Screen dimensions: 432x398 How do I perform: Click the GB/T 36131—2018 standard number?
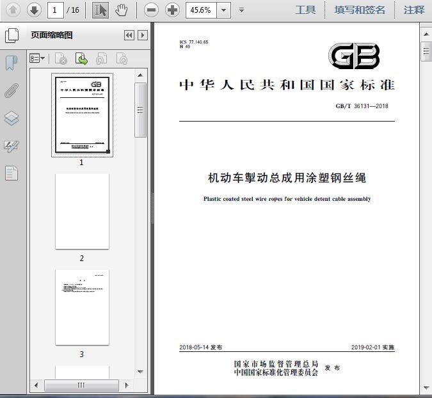click(362, 106)
